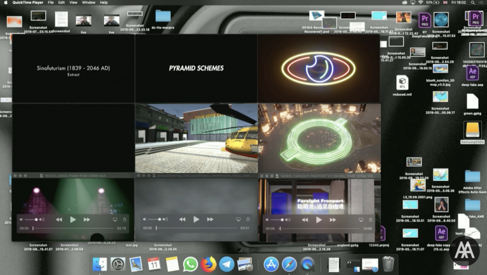The height and width of the screenshot is (275, 487).
Task: Open AirPlay options in AIDOL trailer player
Action: click(115, 219)
